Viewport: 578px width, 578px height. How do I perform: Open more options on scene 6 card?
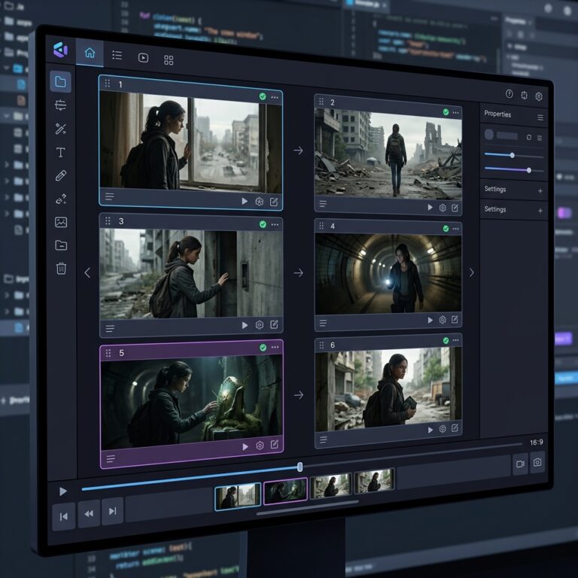pyautogui.click(x=455, y=340)
